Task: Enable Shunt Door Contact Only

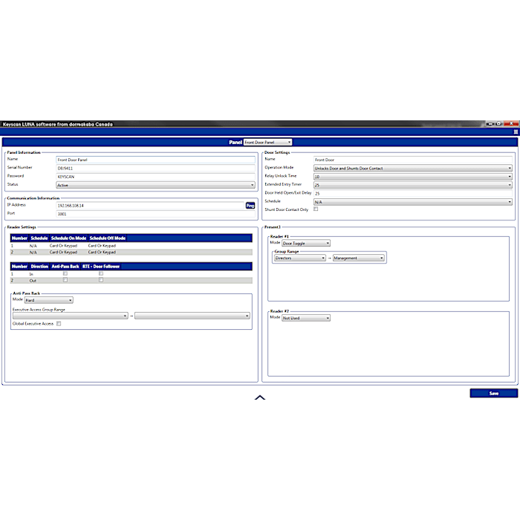Action: [316, 209]
